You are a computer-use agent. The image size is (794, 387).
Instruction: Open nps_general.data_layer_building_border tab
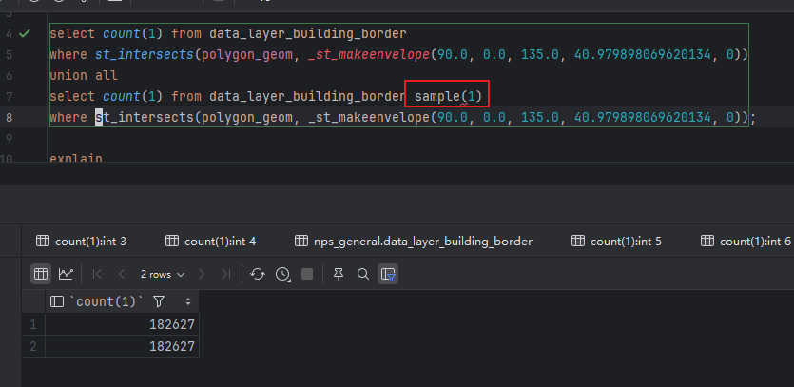[x=414, y=242]
